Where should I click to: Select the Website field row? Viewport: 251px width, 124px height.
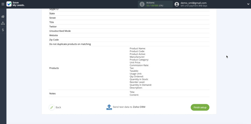tap(129, 35)
